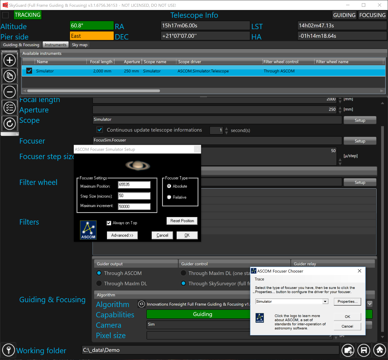Click the key license icon
The width and height of the screenshot is (388, 360).
pyautogui.click(x=9, y=350)
